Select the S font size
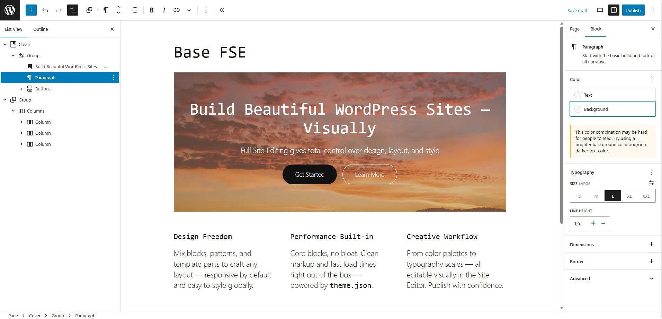The image size is (662, 319). (x=579, y=196)
